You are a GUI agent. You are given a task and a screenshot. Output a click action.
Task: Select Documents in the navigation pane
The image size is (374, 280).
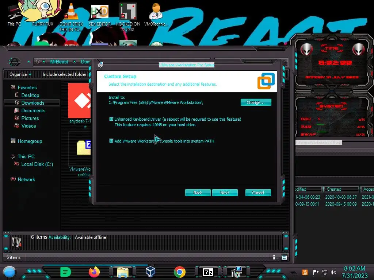[x=33, y=110]
